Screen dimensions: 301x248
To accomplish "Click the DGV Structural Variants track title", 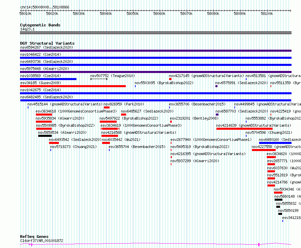I will tap(47, 43).
